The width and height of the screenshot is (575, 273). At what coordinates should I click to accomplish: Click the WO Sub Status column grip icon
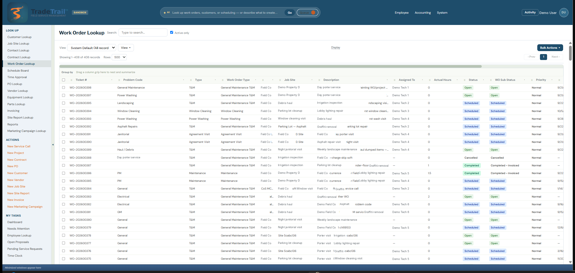click(x=491, y=80)
